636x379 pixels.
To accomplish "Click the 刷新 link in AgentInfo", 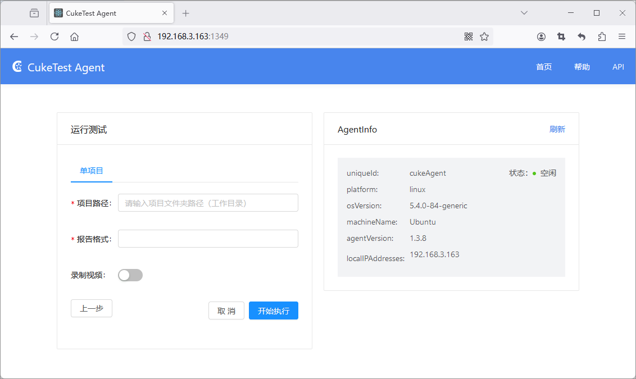I will click(x=557, y=129).
